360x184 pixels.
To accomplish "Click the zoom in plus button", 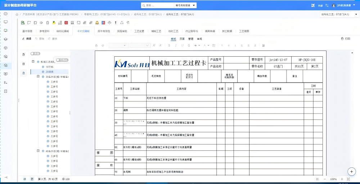I will click(x=342, y=179).
